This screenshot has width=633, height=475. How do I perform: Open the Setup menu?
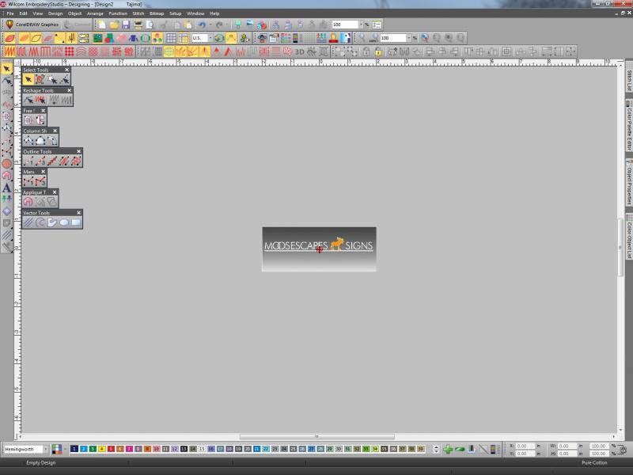click(x=175, y=13)
